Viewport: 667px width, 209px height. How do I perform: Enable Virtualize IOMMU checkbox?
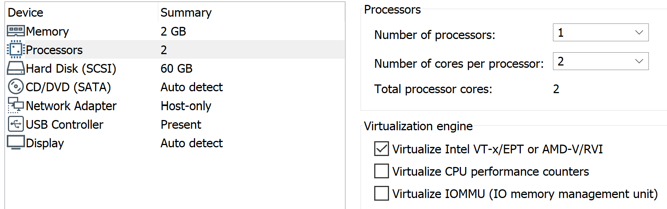[381, 193]
